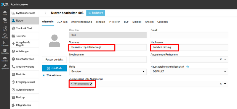Open Ereignisprotokoll
Screen dimensions: 237x109
25,82
